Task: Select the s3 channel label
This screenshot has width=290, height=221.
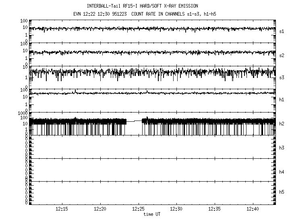Action: 282,78
